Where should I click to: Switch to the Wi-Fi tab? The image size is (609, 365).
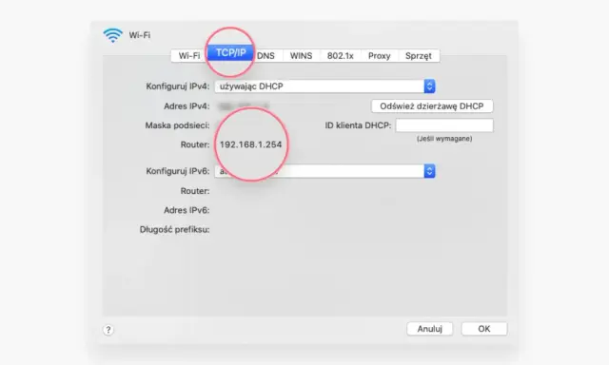[189, 56]
